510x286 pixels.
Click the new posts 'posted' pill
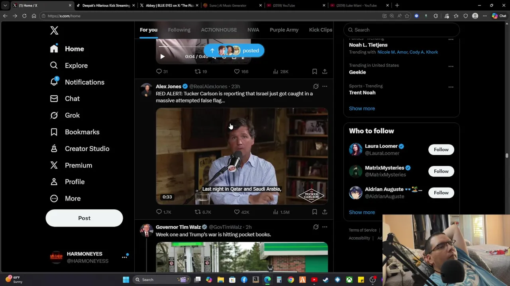pos(234,50)
